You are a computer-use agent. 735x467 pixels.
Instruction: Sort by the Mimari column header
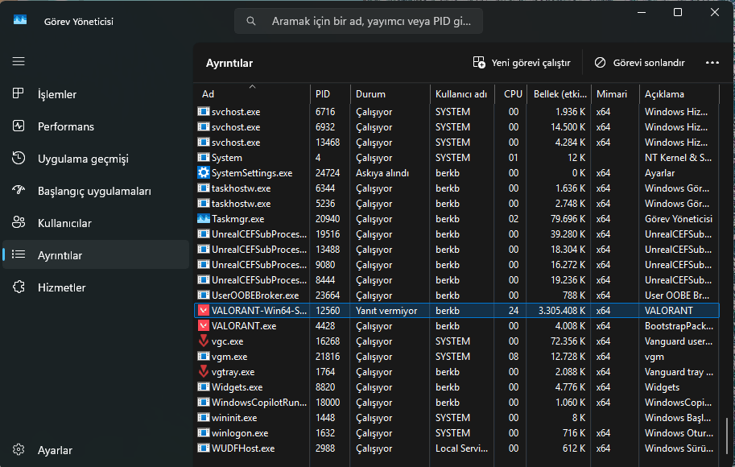(615, 93)
